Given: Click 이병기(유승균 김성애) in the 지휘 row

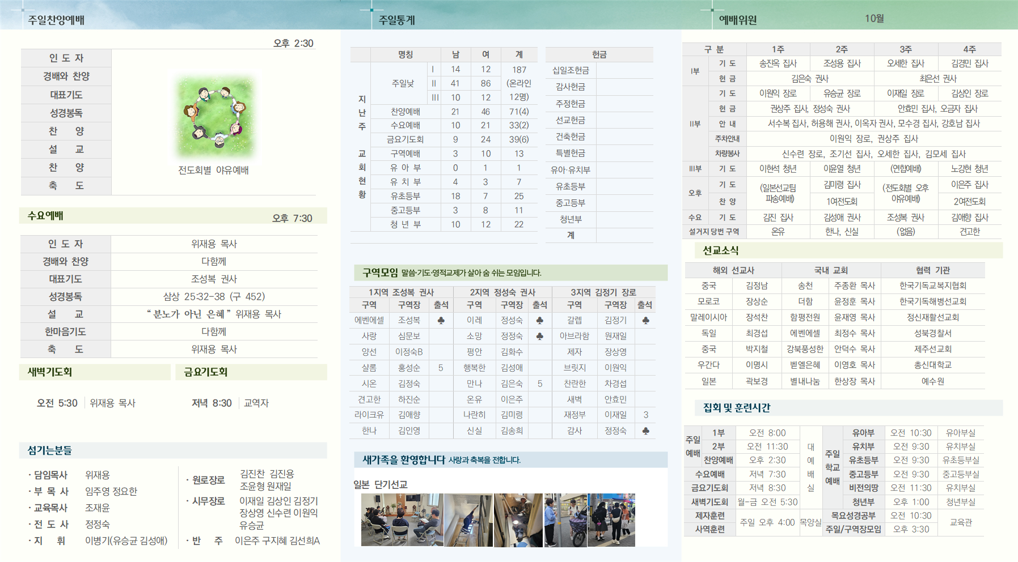Looking at the screenshot, I should coord(126,540).
